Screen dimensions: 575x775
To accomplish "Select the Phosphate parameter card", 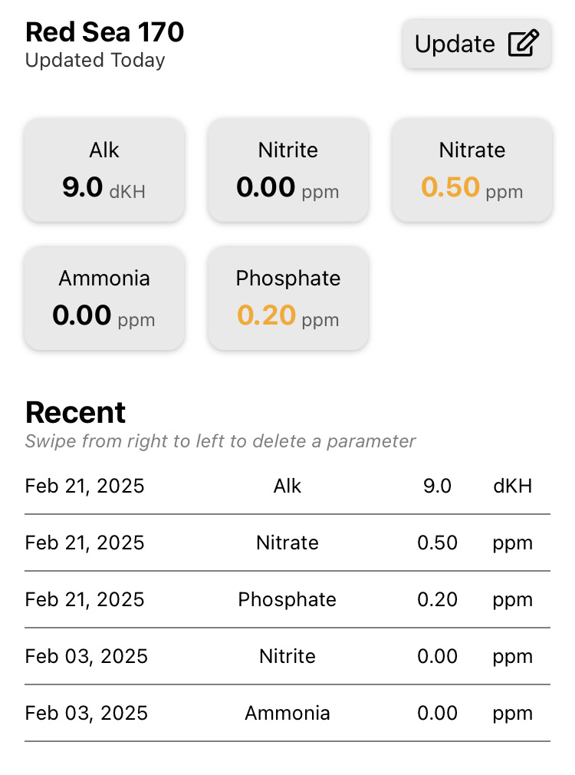I will [x=288, y=298].
